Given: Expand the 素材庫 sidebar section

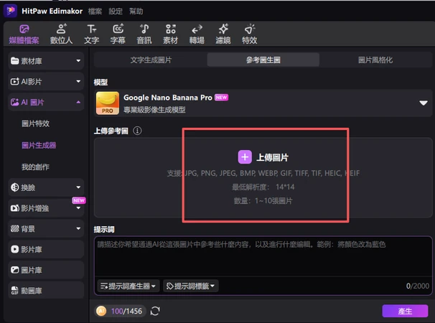Looking at the screenshot, I should 46,61.
